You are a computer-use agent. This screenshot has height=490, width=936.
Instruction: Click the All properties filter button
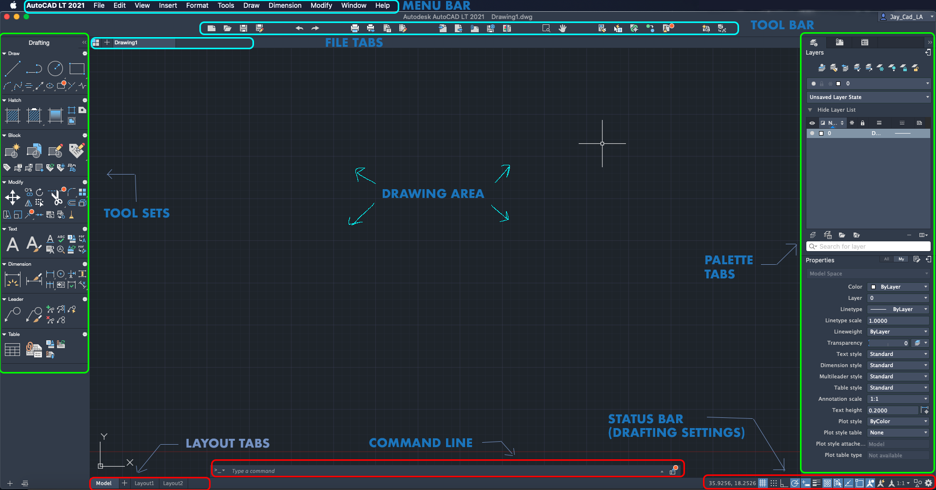[886, 259]
